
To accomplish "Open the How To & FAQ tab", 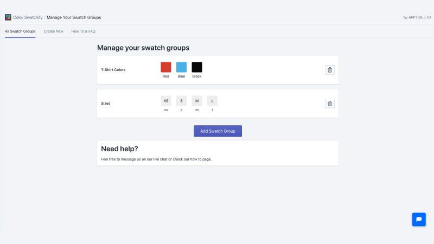I will pos(84,31).
